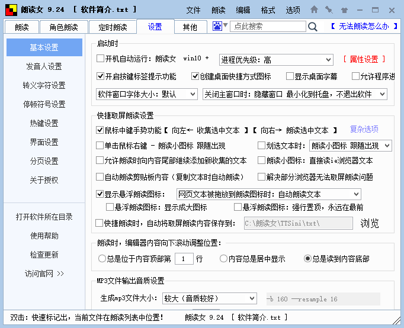Select 发音人设置 in sidebar
Viewport: 404px width, 328px height.
click(x=44, y=66)
